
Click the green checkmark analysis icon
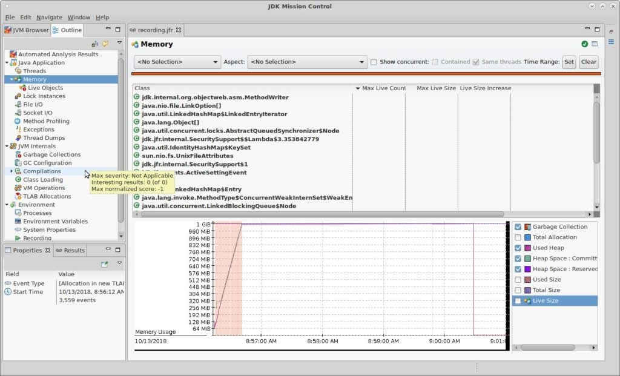585,44
